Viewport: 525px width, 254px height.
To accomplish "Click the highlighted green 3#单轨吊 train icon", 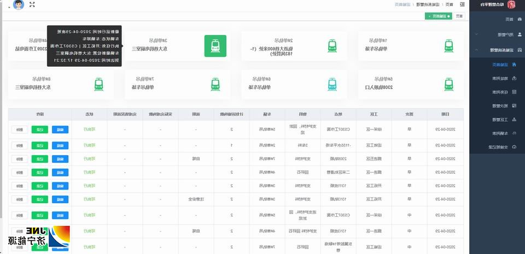I will click(215, 46).
